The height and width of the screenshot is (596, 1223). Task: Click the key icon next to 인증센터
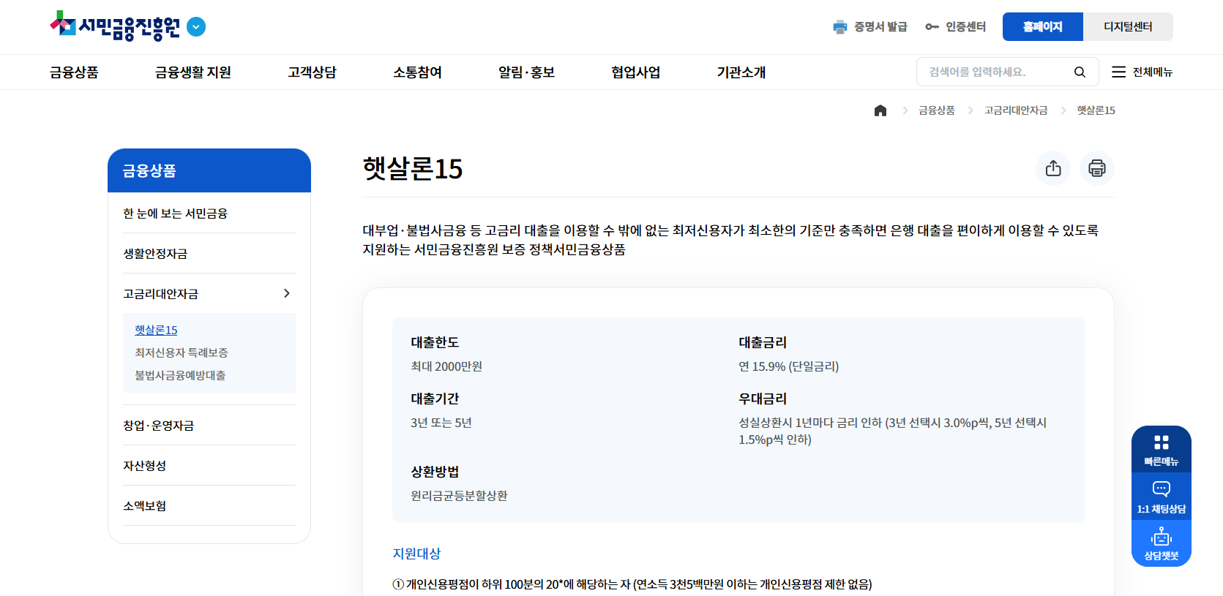coord(932,27)
